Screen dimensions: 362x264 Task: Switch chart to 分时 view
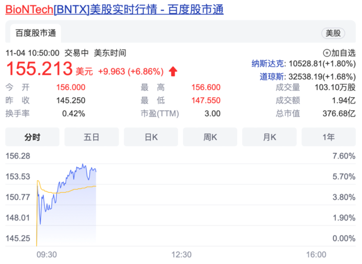point(32,137)
